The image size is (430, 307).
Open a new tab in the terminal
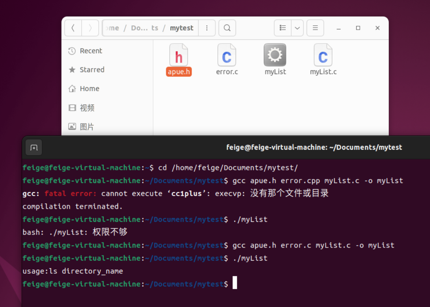(x=34, y=148)
